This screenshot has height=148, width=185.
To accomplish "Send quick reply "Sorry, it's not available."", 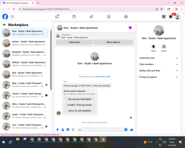I will coord(80,111).
